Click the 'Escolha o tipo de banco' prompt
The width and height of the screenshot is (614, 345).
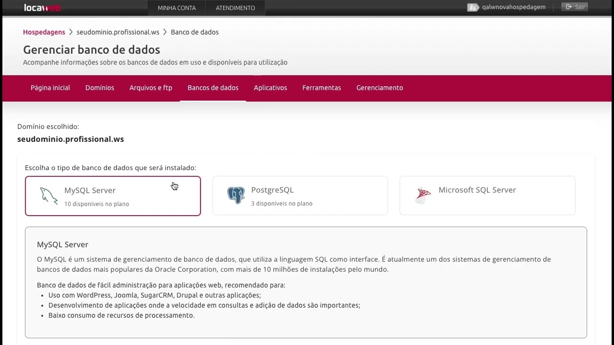click(110, 168)
